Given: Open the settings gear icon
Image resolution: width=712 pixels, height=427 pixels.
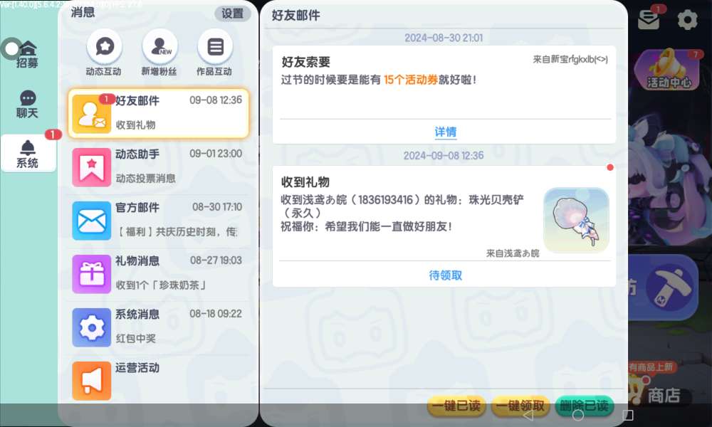Looking at the screenshot, I should (688, 19).
